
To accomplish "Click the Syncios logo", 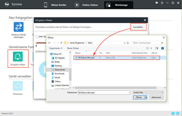I will click(7, 4).
